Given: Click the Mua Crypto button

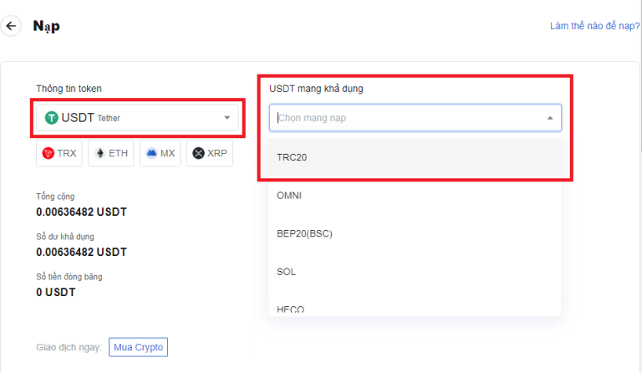Looking at the screenshot, I should tap(139, 347).
